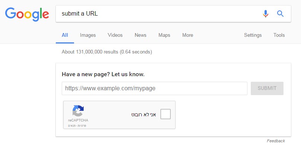Start voice search with the microphone icon

coord(265,14)
